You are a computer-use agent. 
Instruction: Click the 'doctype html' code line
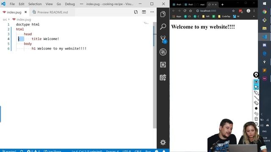pyautogui.click(x=28, y=24)
